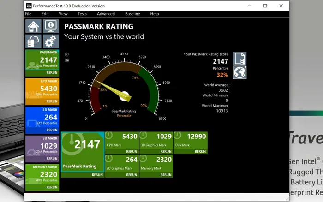The height and width of the screenshot is (202, 323).
Task: Open the Baseline menu
Action: coord(132,14)
